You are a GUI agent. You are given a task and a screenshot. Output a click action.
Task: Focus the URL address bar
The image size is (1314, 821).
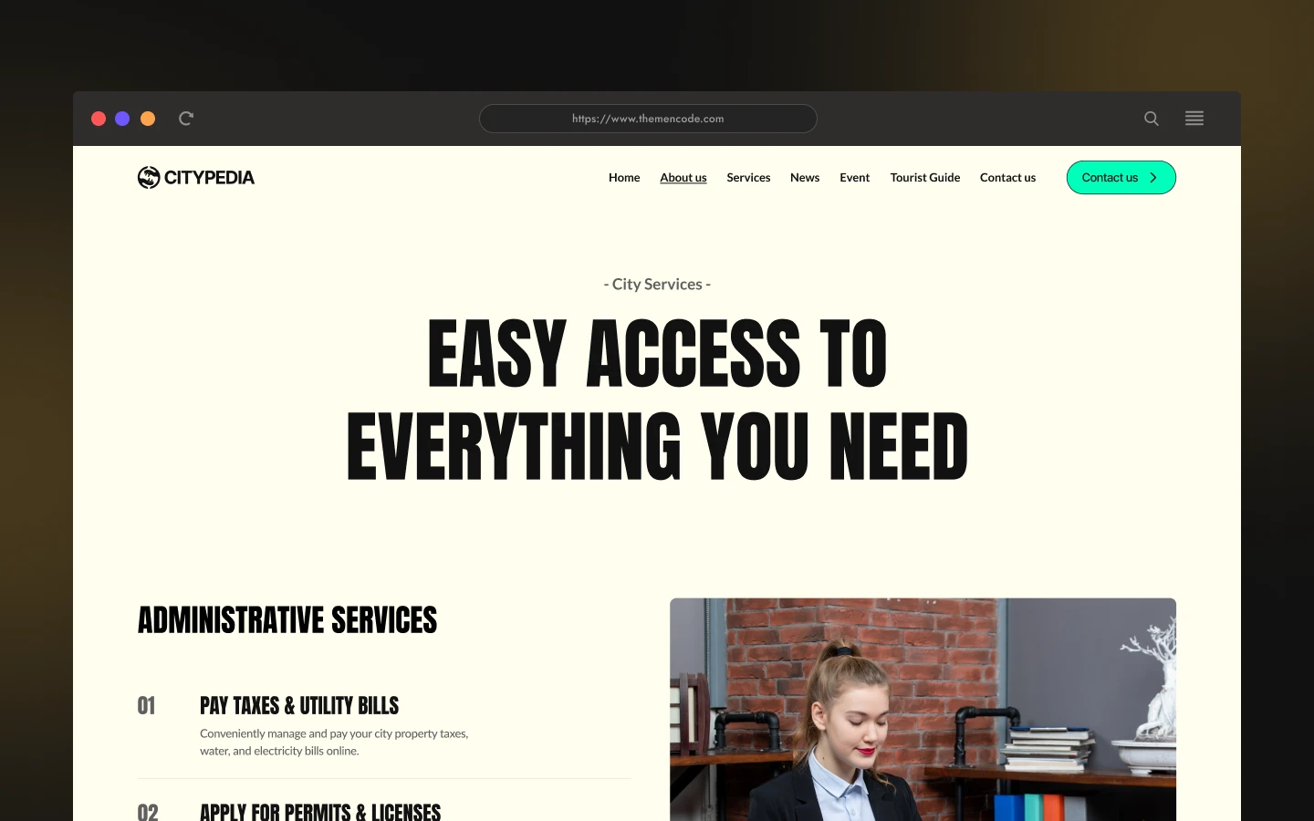[x=648, y=119]
